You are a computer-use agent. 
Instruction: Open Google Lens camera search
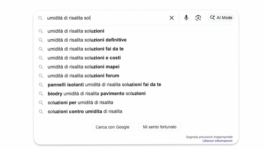tap(198, 18)
